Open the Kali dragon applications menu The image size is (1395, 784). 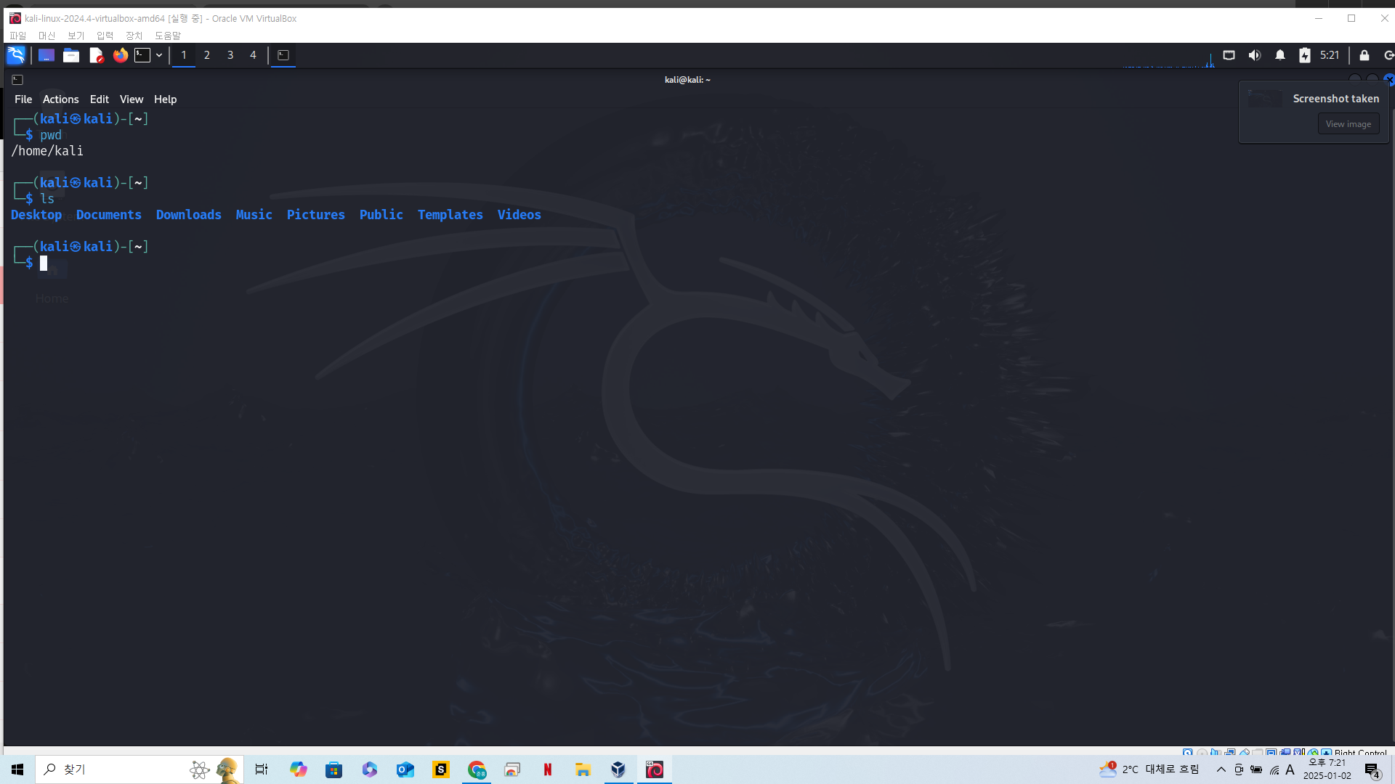pos(16,55)
